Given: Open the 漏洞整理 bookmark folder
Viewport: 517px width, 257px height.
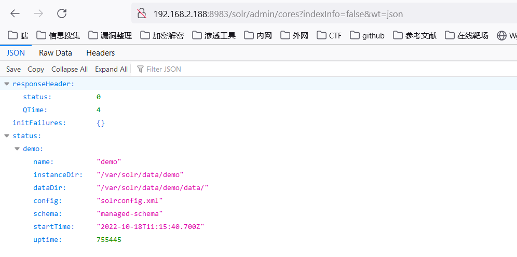Looking at the screenshot, I should point(110,35).
